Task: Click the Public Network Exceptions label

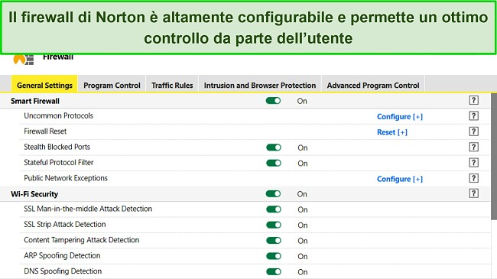Action: pyautogui.click(x=66, y=178)
